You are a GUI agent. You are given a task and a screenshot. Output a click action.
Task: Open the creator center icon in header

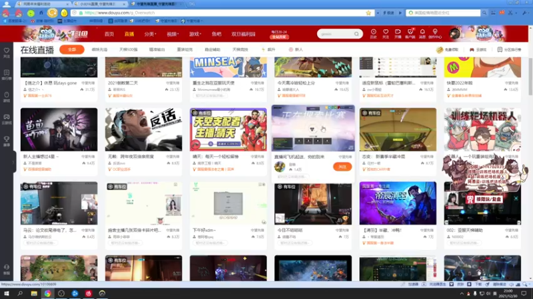point(435,32)
